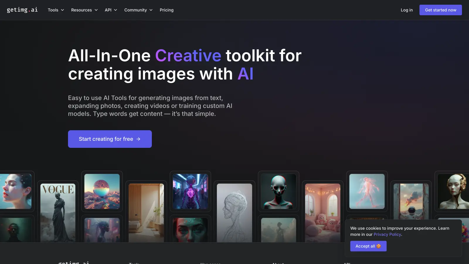
Task: Click the getimg.ai logo in the navbar
Action: (x=22, y=10)
